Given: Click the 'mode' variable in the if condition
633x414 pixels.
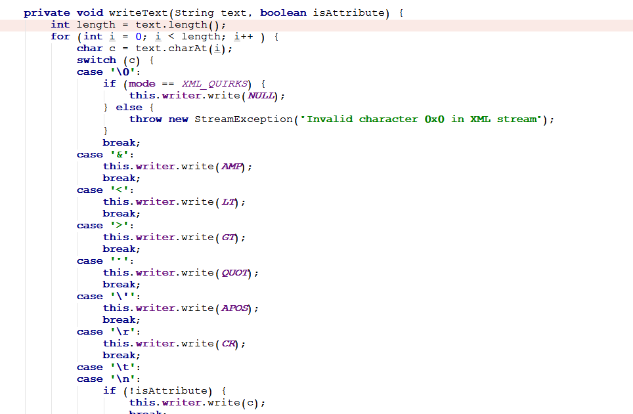Looking at the screenshot, I should pos(142,84).
